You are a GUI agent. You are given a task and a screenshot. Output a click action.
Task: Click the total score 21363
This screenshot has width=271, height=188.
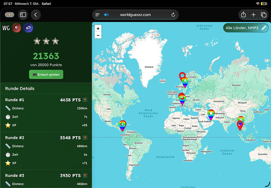46,56
